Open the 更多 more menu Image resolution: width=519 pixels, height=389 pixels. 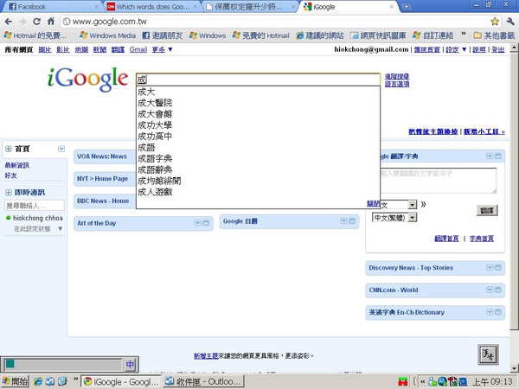point(163,49)
